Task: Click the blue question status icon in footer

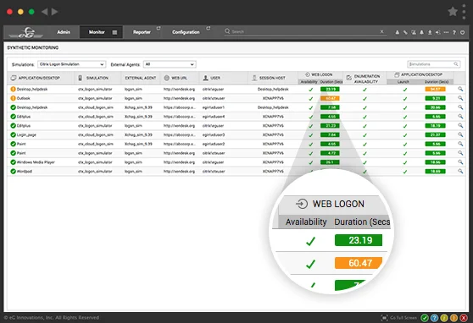Action: coord(434,318)
